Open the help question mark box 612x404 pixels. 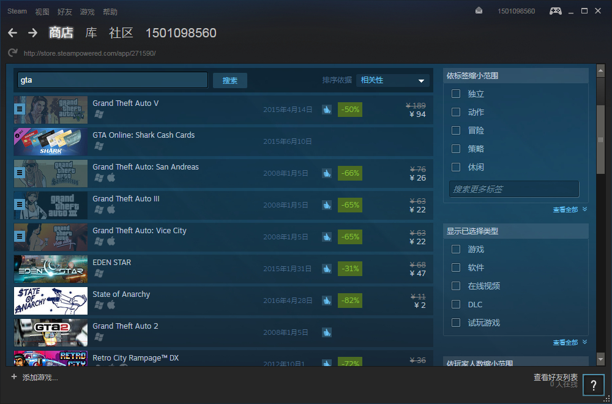coord(593,385)
